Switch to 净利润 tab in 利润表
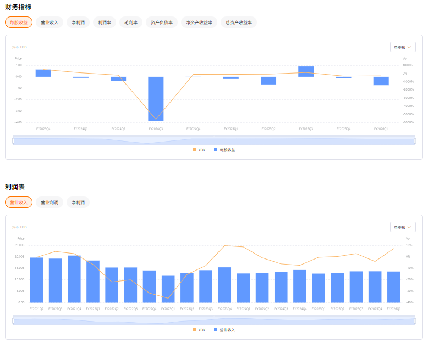428x343 pixels. pyautogui.click(x=78, y=203)
